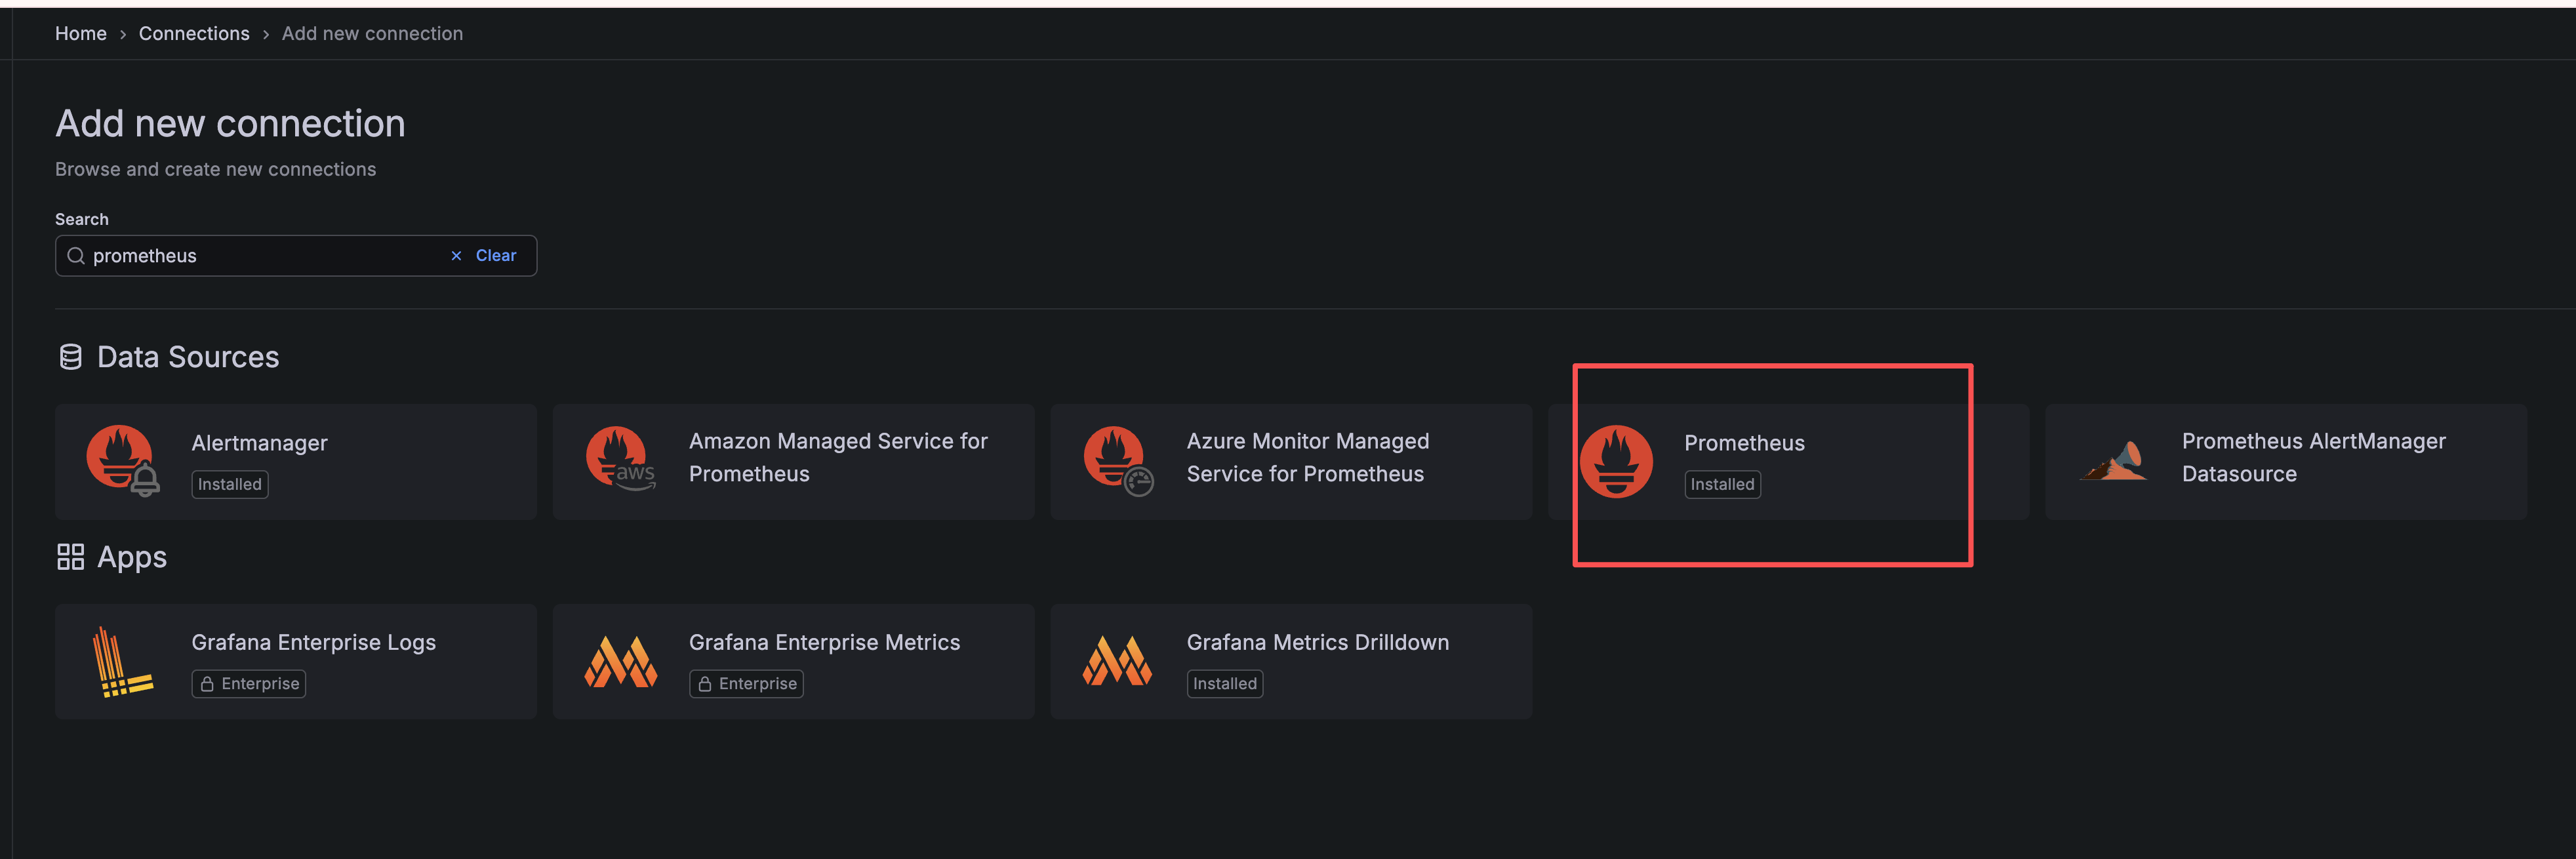This screenshot has height=859, width=2576.
Task: Open Grafana Metrics Drilldown app title
Action: click(x=1316, y=642)
